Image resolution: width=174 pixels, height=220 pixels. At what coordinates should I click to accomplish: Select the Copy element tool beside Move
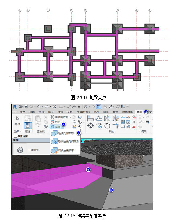click(99, 126)
